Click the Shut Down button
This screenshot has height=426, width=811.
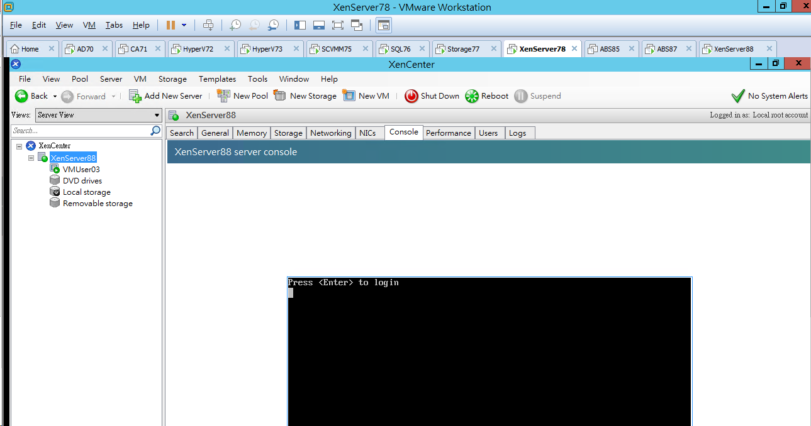click(x=432, y=96)
